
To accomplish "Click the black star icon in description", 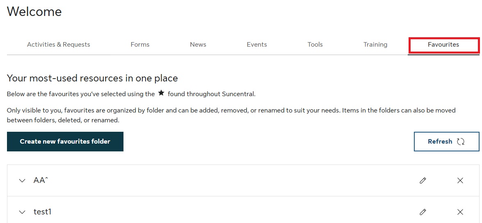I will (161, 93).
